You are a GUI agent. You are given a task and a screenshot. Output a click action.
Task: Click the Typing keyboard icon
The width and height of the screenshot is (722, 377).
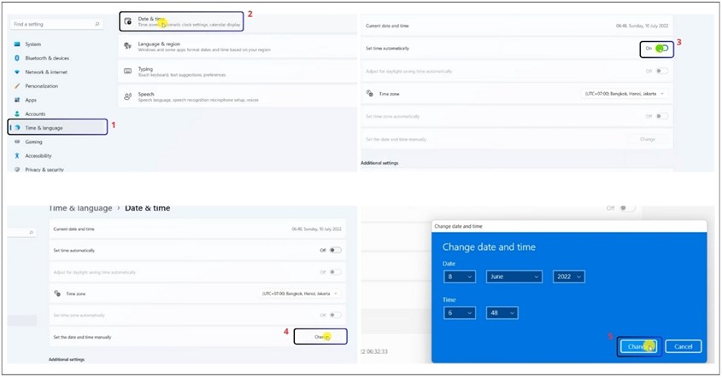click(127, 72)
